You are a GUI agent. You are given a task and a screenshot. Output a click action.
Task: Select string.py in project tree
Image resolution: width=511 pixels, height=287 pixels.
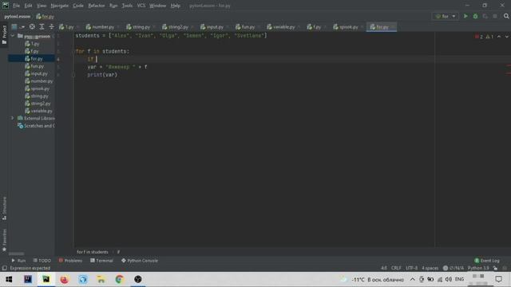39,96
